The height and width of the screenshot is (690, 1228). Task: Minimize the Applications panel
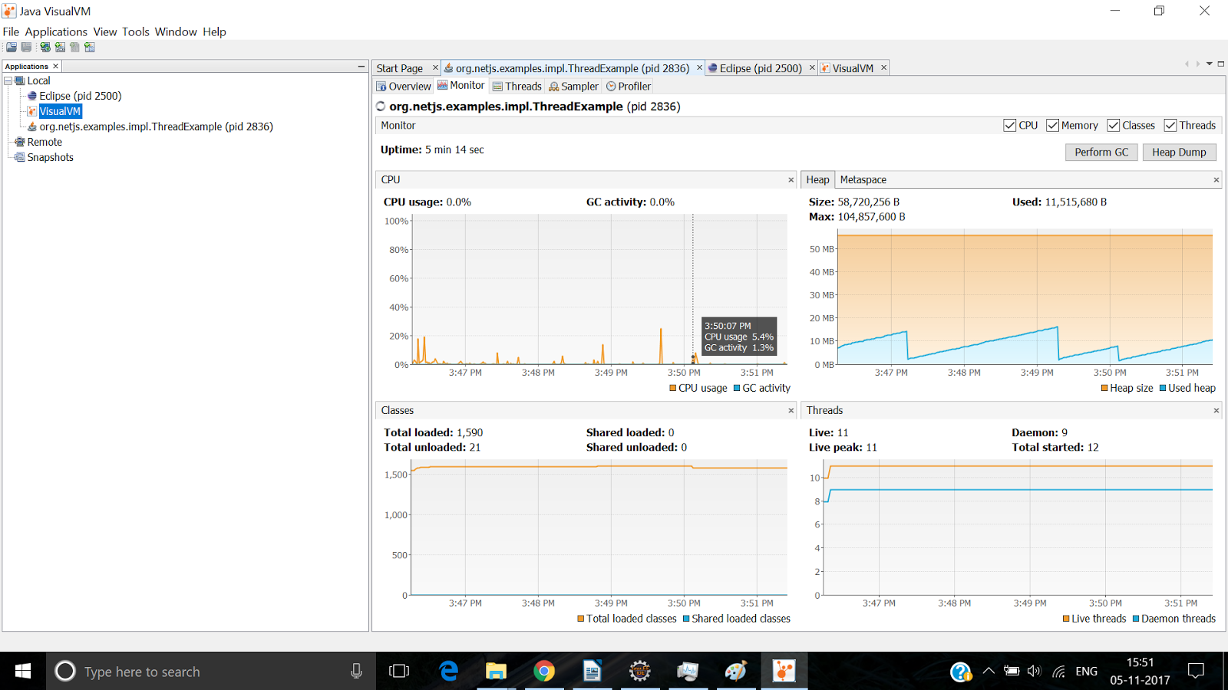[x=361, y=67]
